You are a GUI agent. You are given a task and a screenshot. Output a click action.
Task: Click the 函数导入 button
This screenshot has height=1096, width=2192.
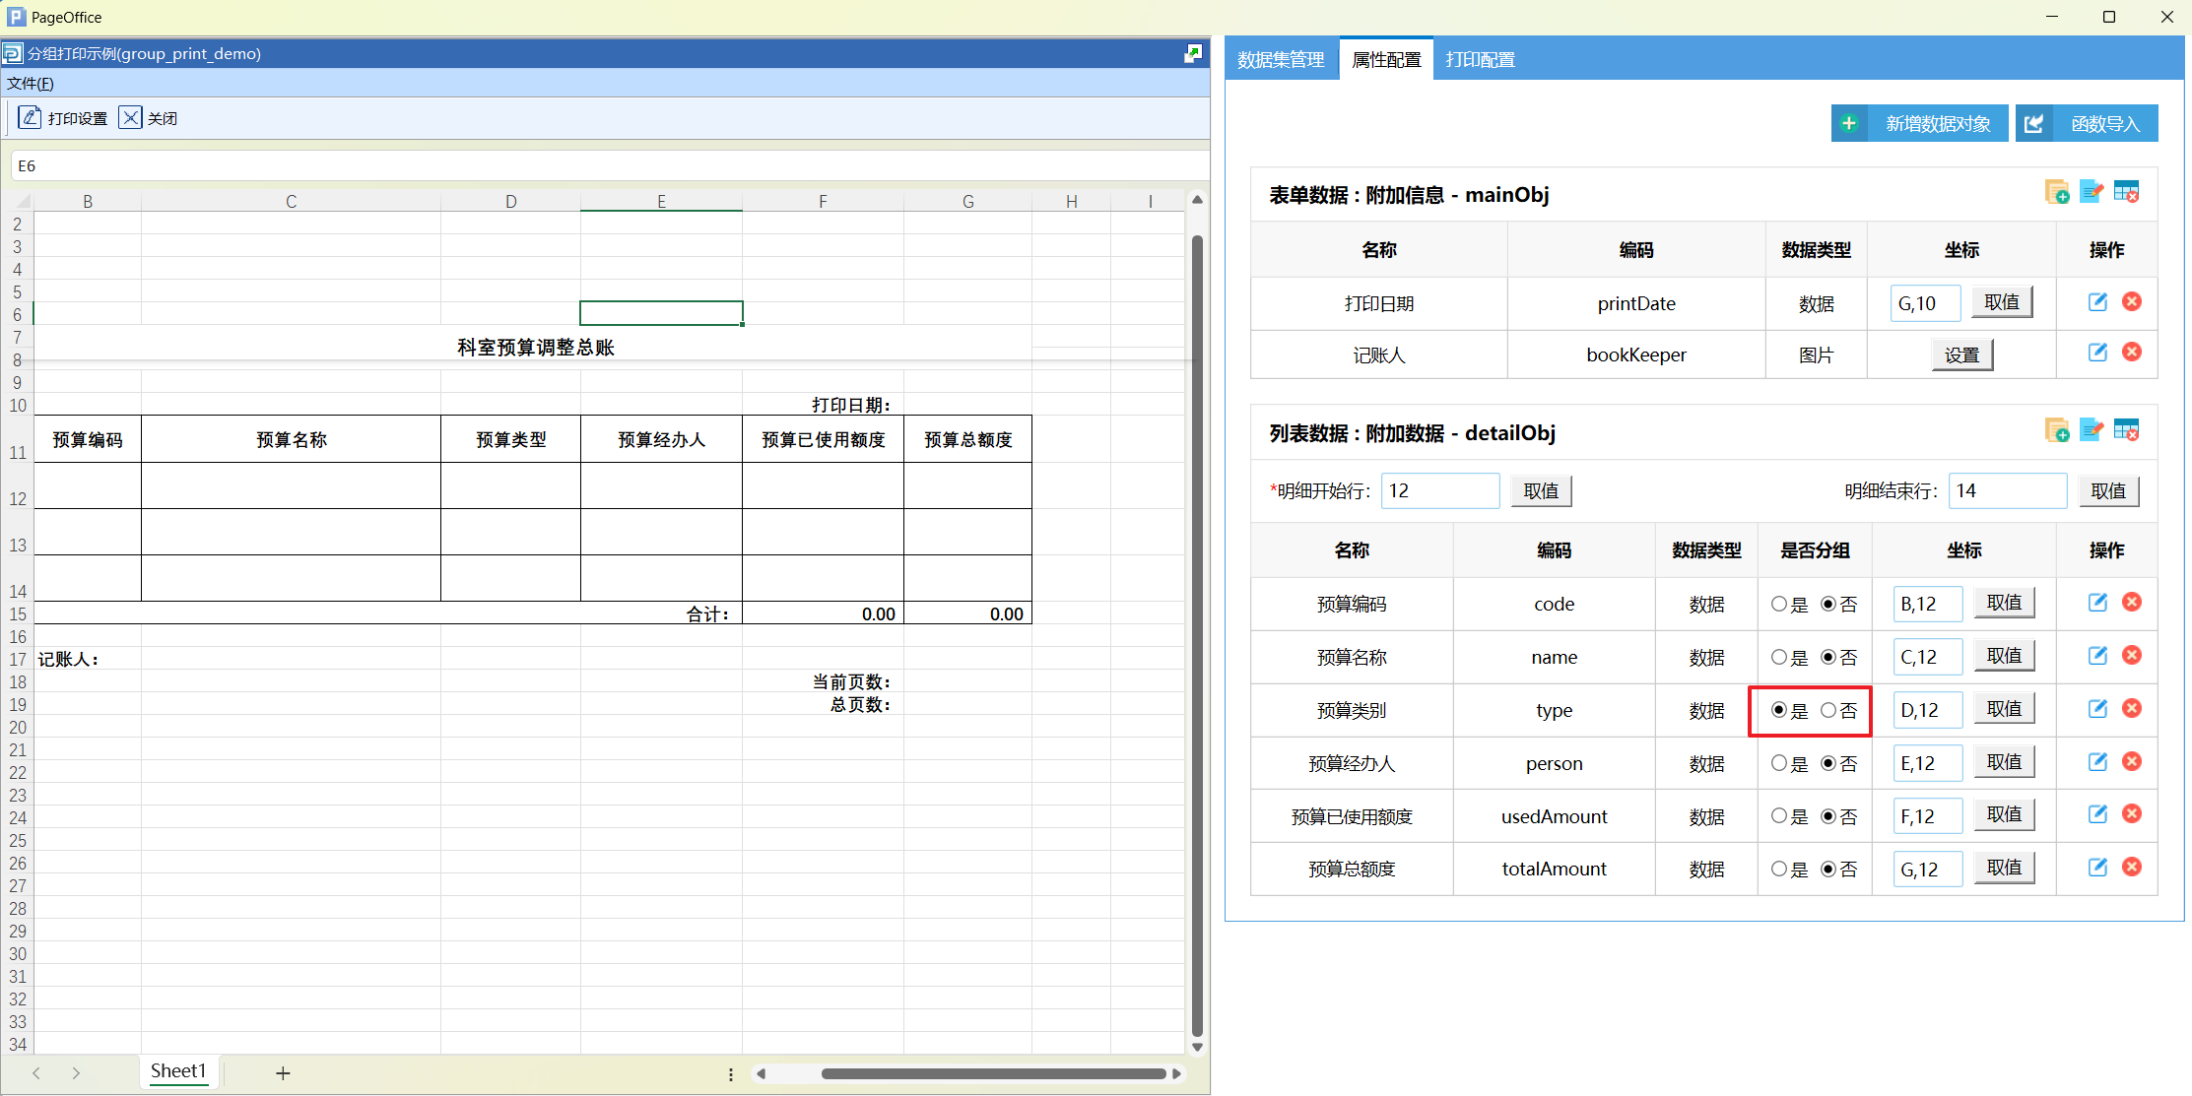(2087, 124)
